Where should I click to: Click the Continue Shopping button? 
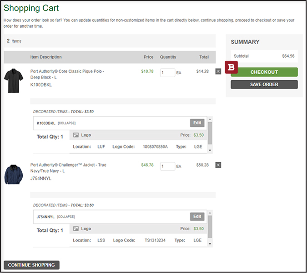tap(31, 265)
